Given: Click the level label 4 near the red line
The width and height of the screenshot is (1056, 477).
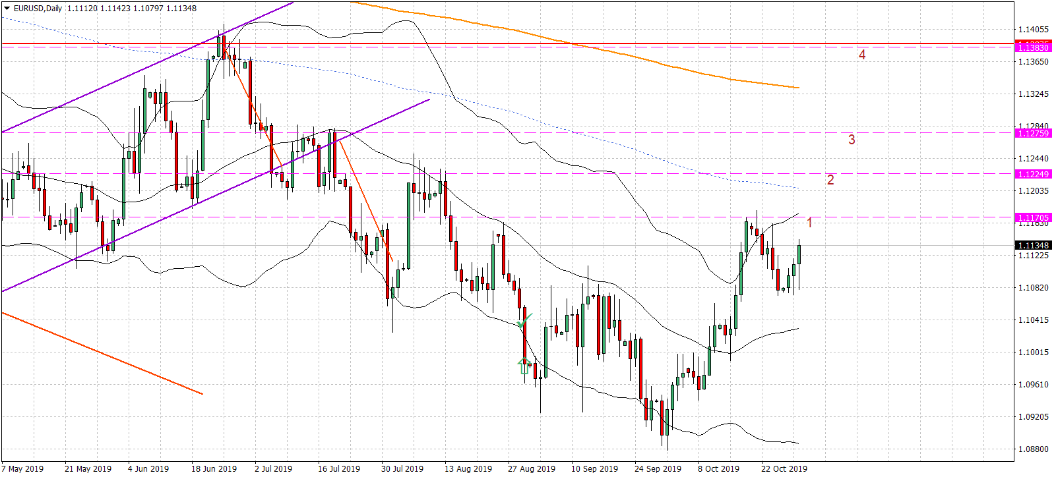Looking at the screenshot, I should 862,55.
